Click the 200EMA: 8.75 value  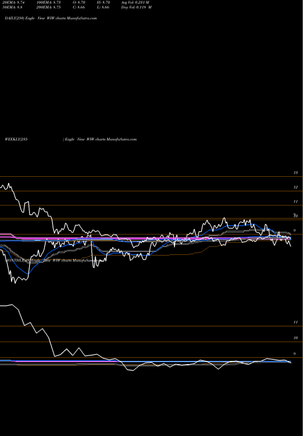(48, 7)
